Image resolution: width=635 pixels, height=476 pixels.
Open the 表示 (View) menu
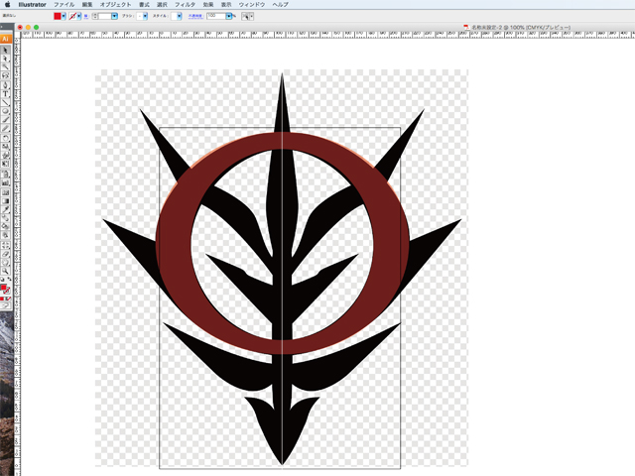pos(226,4)
